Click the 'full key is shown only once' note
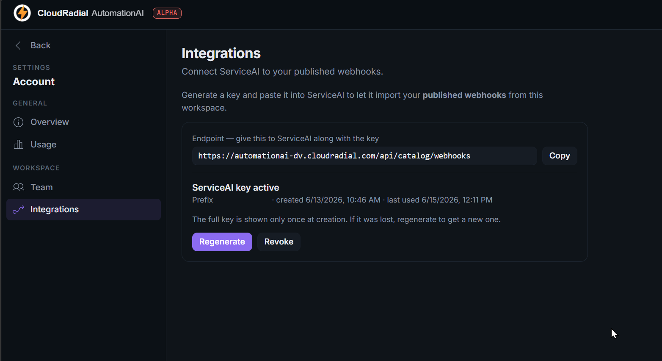The height and width of the screenshot is (361, 662). pyautogui.click(x=346, y=219)
